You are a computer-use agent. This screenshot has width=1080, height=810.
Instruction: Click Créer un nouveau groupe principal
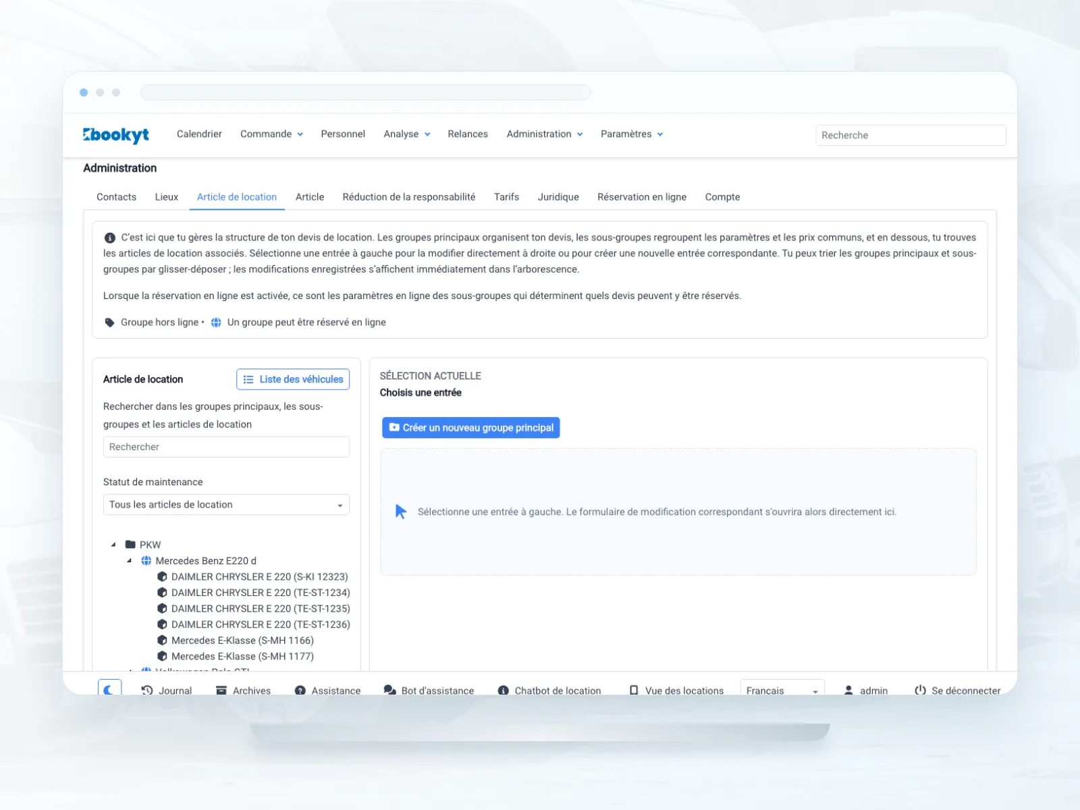[x=471, y=428]
